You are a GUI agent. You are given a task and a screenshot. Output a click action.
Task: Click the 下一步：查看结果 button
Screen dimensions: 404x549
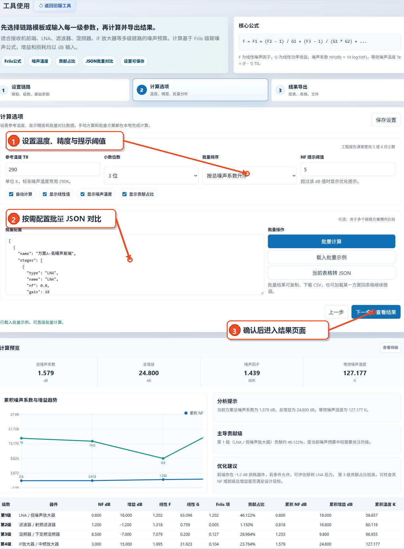[376, 312]
